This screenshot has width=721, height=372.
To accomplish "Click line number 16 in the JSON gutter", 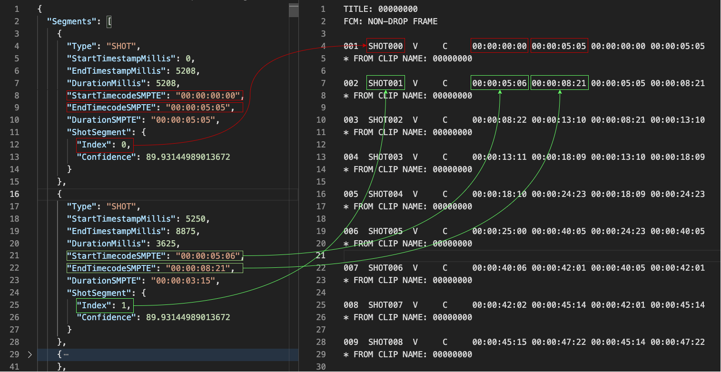I will click(14, 194).
